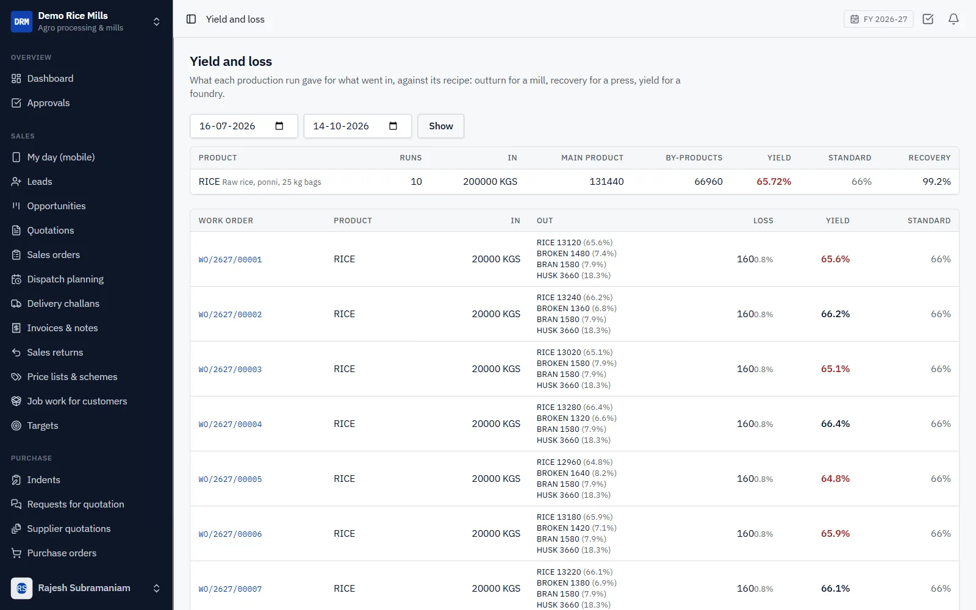Image resolution: width=976 pixels, height=610 pixels.
Task: Open calendar picker for end date 14-10-2026
Action: point(393,126)
